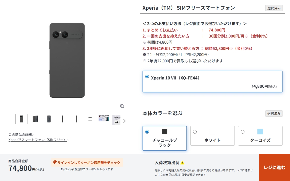Open the この商品の詳細 link

tap(21, 134)
